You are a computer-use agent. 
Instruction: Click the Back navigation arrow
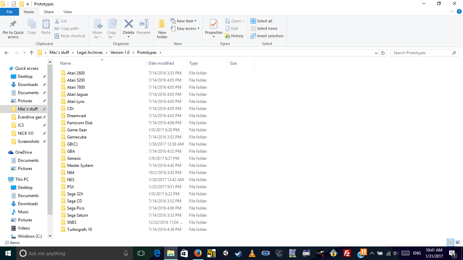pyautogui.click(x=7, y=53)
